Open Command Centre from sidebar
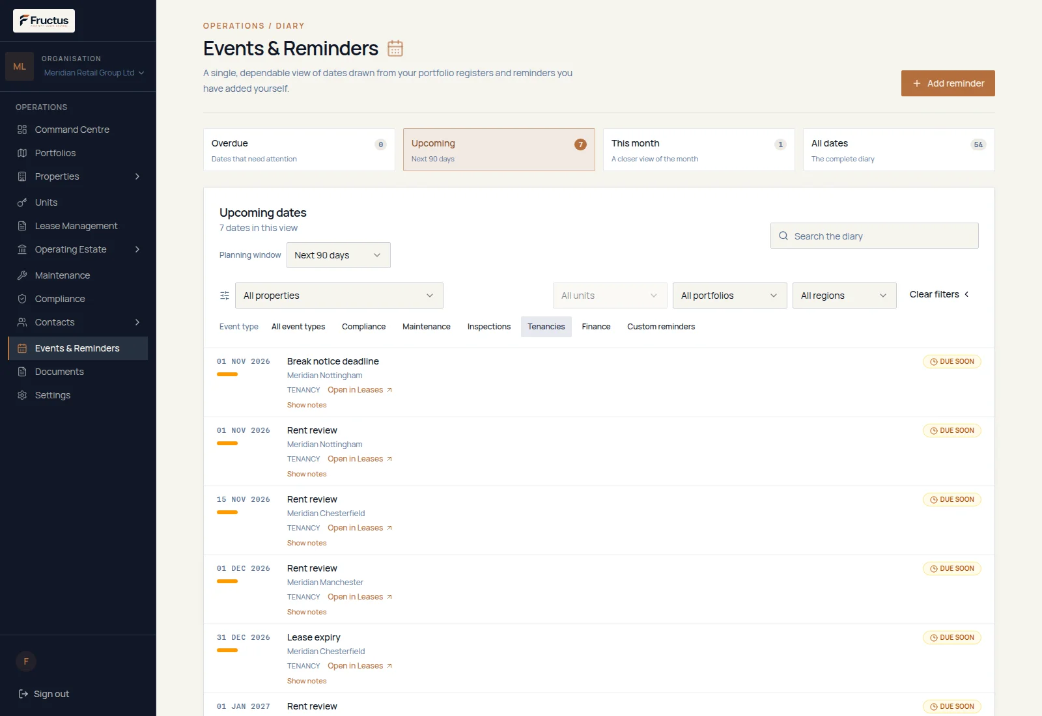The height and width of the screenshot is (716, 1042). pos(72,130)
